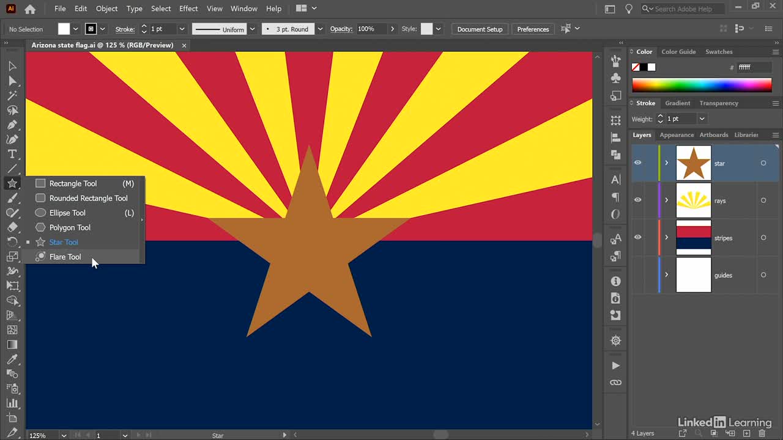Click the None swatch in Color panel
Image resolution: width=783 pixels, height=440 pixels.
click(636, 67)
